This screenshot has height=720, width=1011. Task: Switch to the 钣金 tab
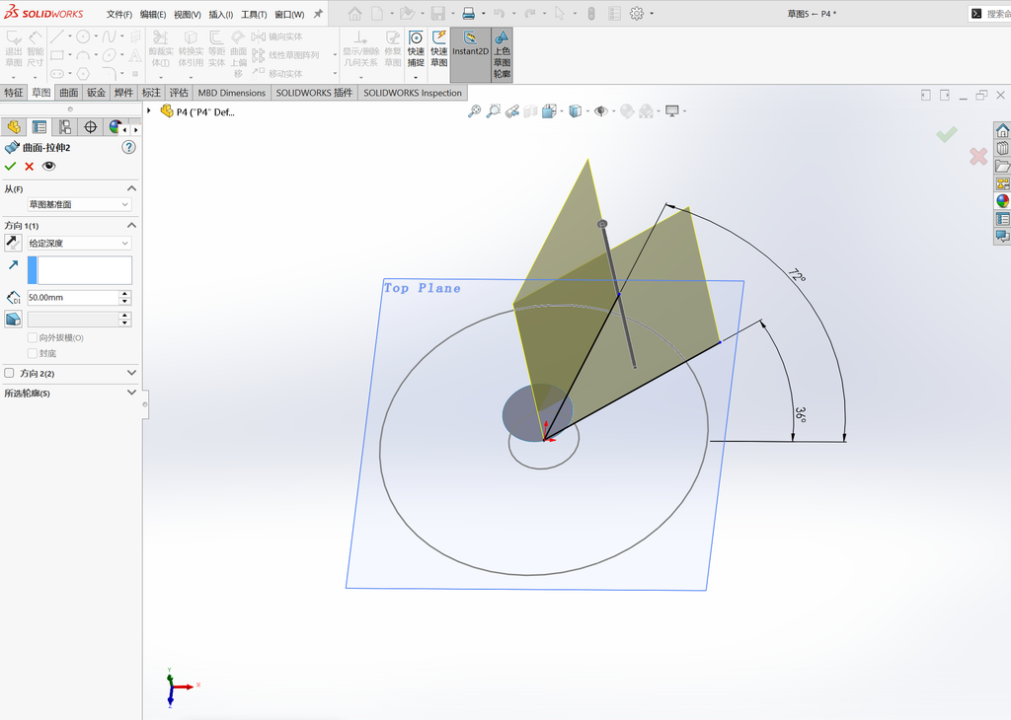click(96, 93)
